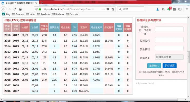Go back to the previous page
Viewport: 190px width, 102px height.
tap(4, 9)
